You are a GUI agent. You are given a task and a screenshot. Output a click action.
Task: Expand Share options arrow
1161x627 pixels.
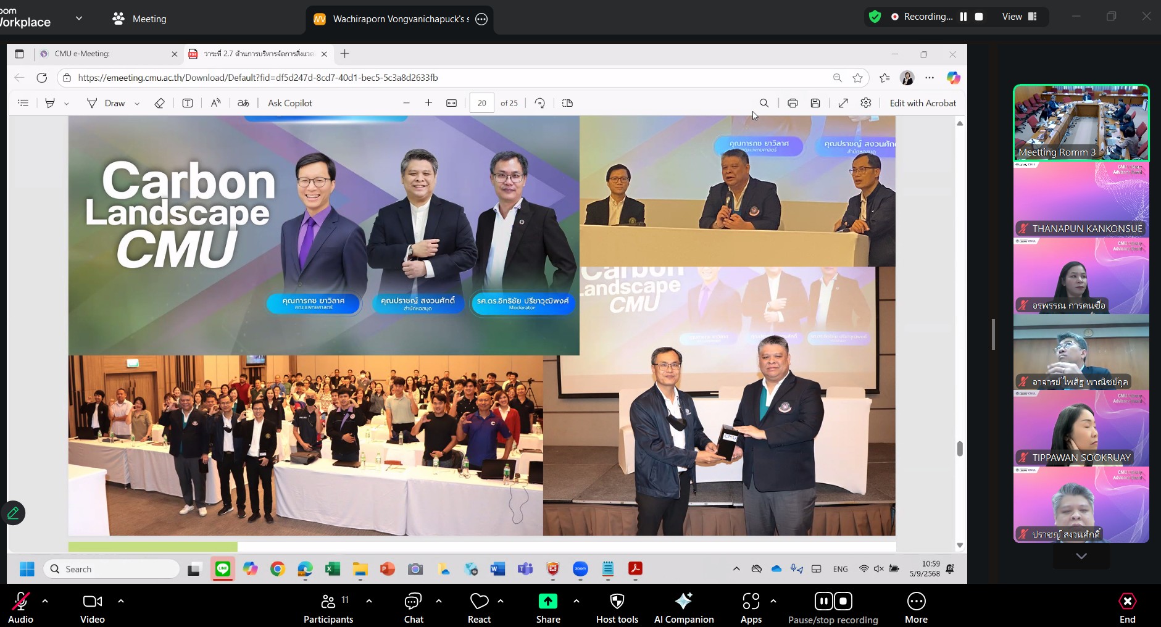click(x=576, y=600)
